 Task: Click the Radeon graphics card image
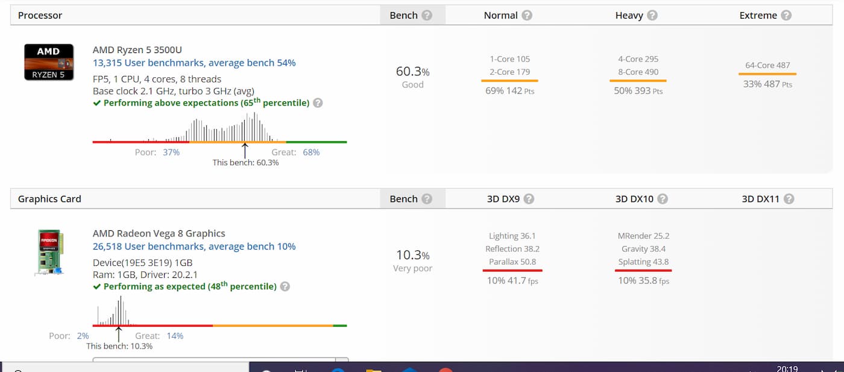49,251
